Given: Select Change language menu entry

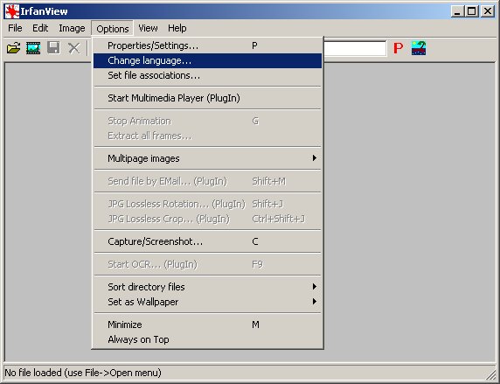Looking at the screenshot, I should click(207, 60).
